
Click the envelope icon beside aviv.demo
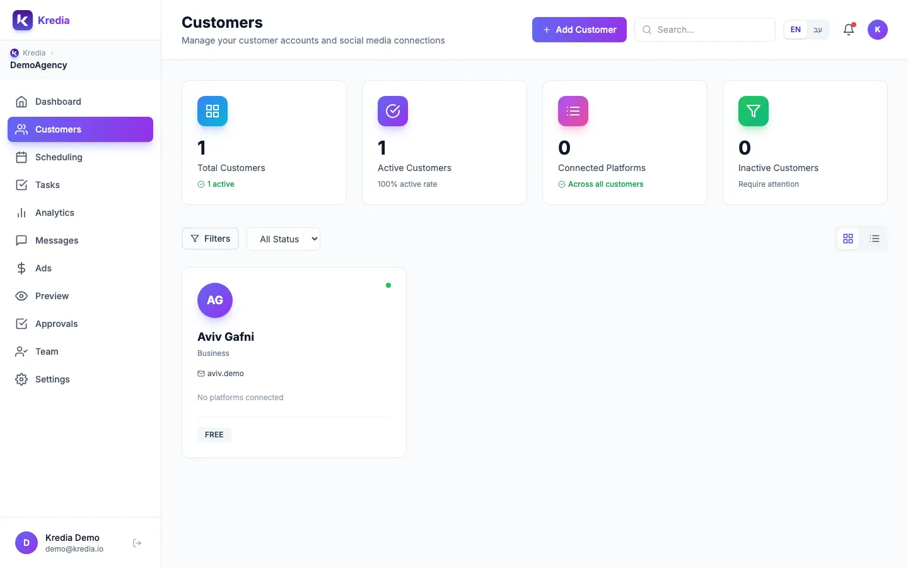click(201, 374)
